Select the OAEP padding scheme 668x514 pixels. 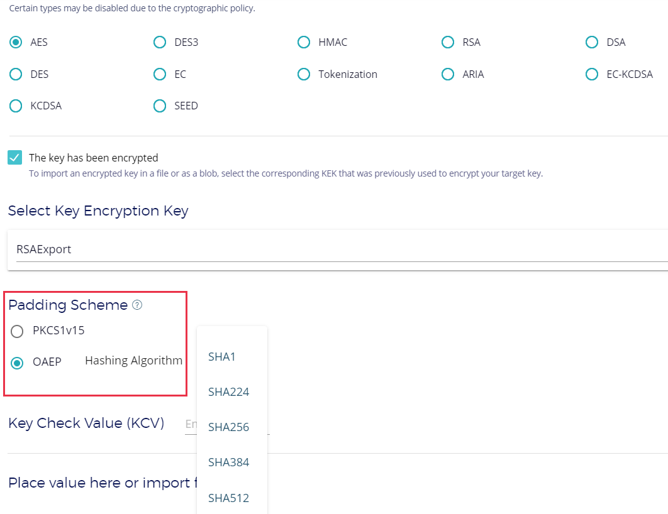click(x=18, y=363)
